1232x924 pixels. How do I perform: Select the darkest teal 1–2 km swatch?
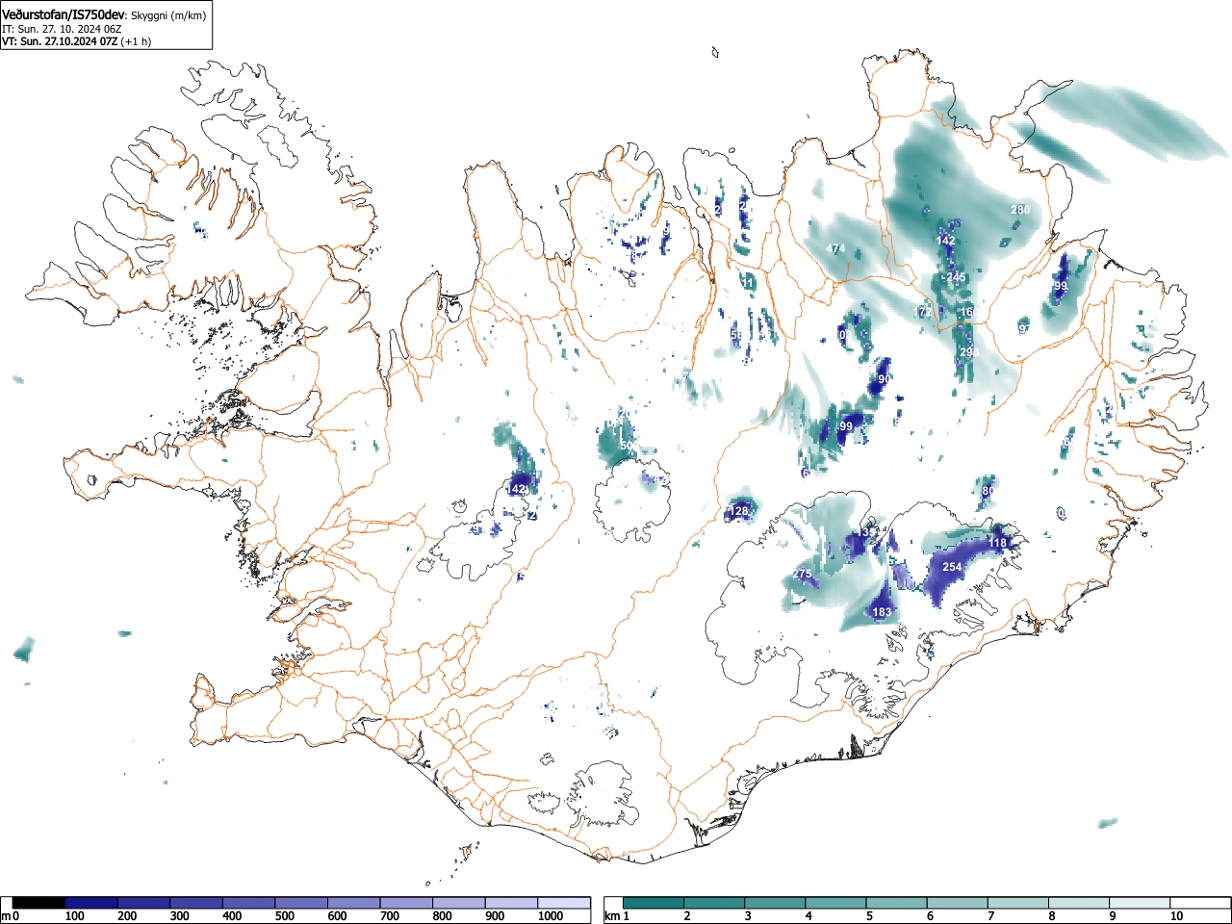(x=654, y=903)
